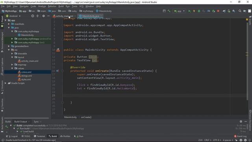Collapse the Build completed successfully node
252x142 pixels.
coord(11,125)
